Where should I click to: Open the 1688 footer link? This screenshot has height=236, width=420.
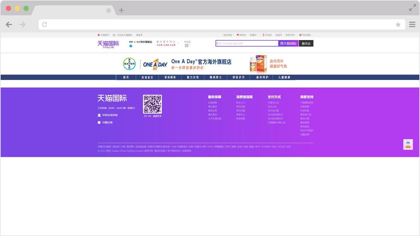pyautogui.click(x=174, y=147)
